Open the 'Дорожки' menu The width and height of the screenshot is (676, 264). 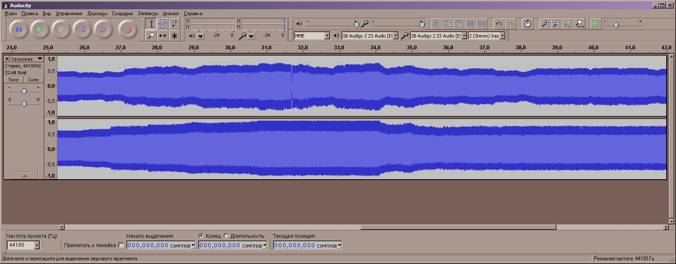click(x=97, y=13)
